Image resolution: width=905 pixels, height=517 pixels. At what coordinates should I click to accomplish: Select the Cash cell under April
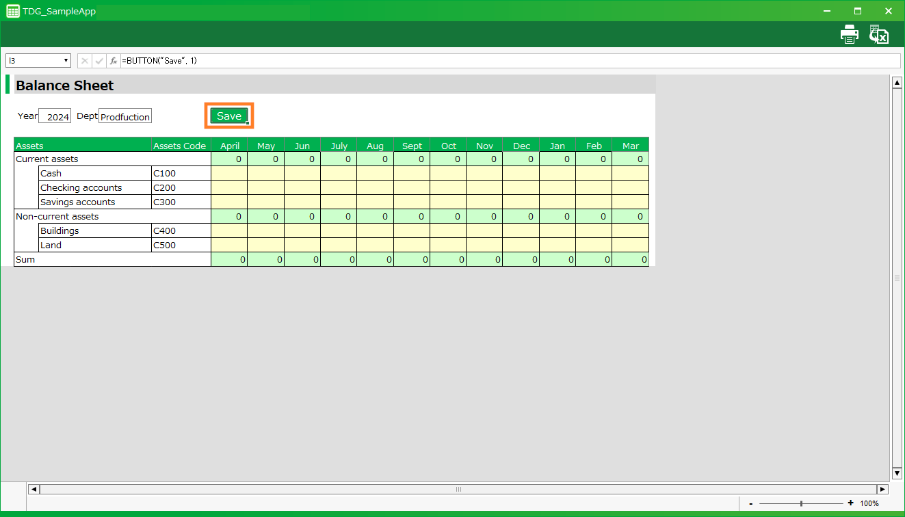click(x=229, y=173)
